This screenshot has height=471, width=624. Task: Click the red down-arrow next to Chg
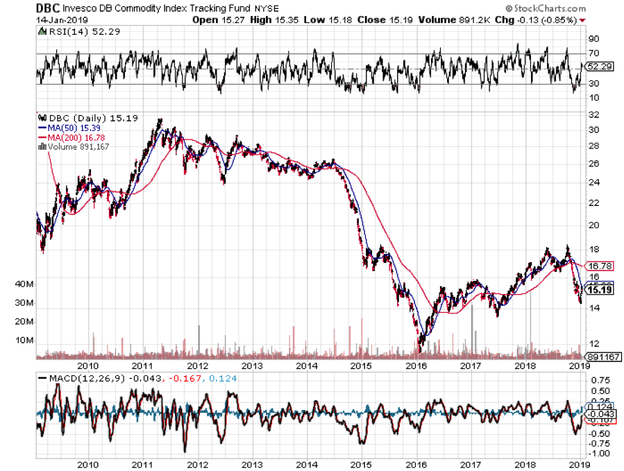(581, 20)
